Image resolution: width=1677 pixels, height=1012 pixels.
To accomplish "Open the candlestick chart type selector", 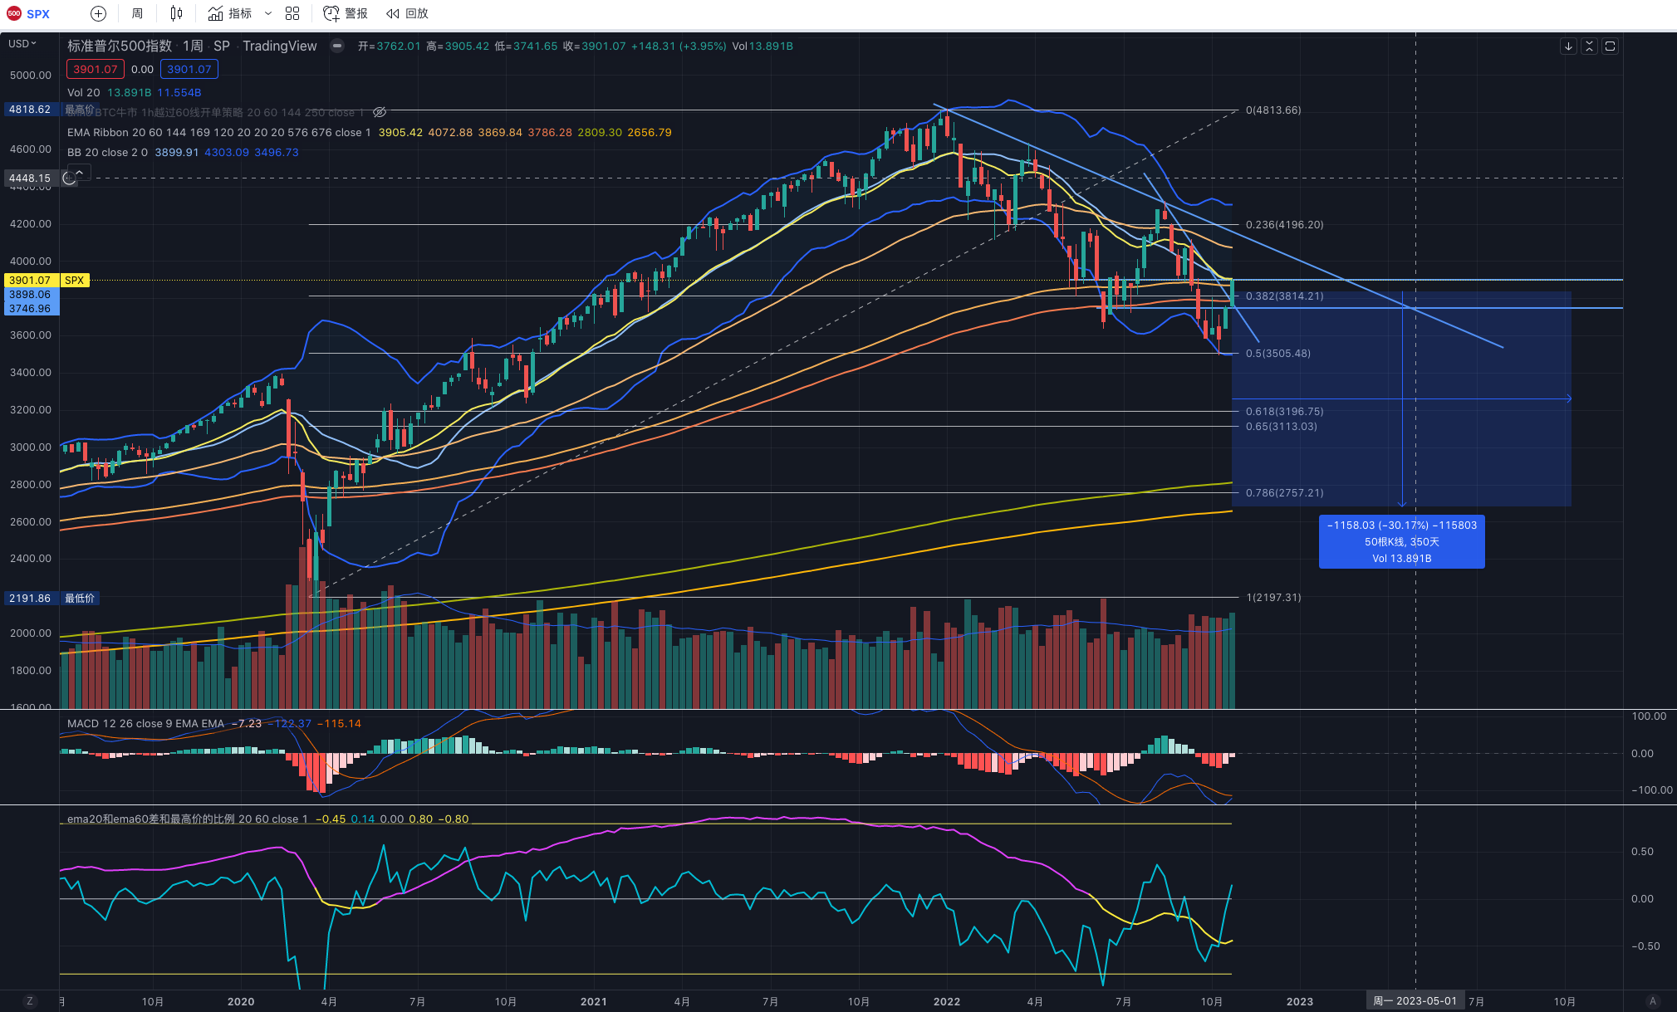I will click(176, 13).
